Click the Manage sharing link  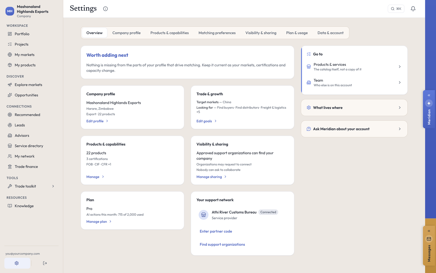(x=211, y=177)
